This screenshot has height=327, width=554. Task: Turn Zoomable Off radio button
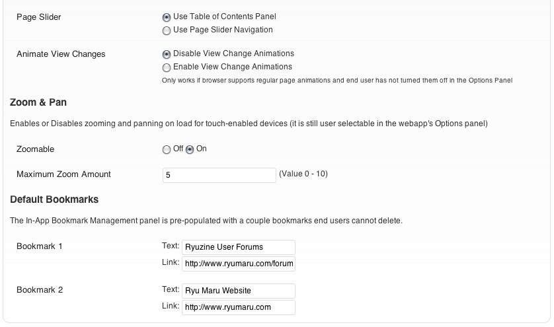point(167,150)
